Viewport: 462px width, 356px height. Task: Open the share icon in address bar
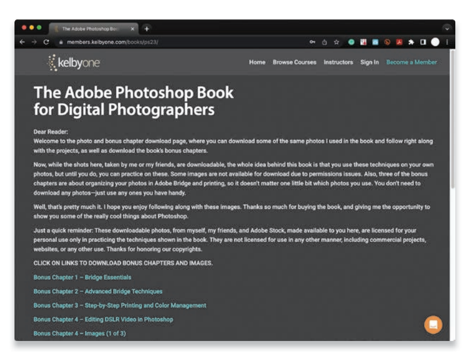point(325,42)
